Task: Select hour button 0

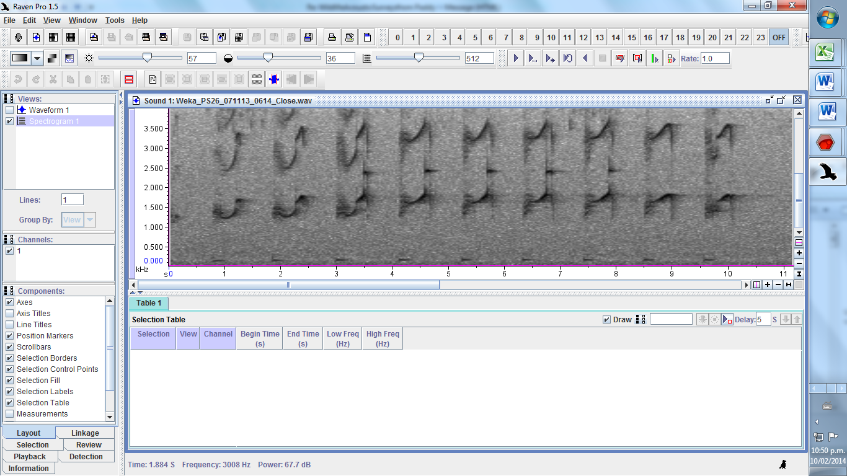Action: (x=397, y=37)
